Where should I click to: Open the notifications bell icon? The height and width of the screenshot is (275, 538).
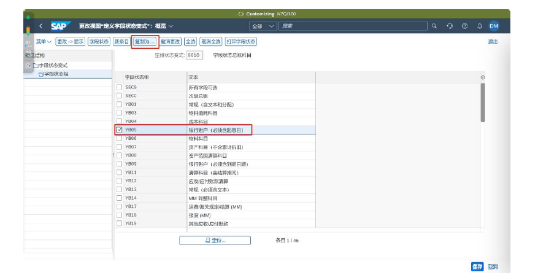pos(479,26)
